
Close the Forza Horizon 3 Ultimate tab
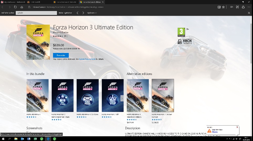pos(103,2)
